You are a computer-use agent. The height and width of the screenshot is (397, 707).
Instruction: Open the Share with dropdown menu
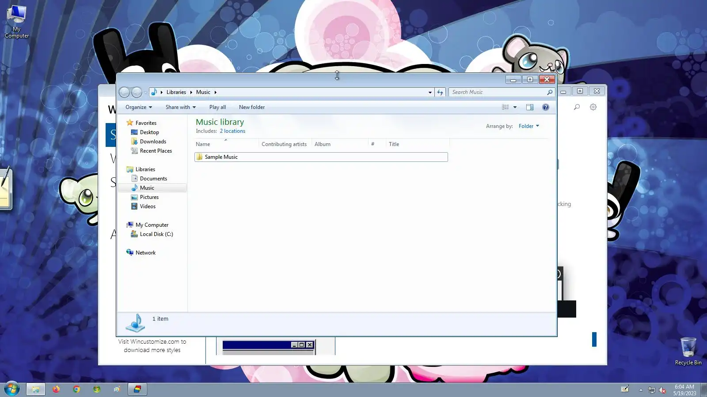click(x=181, y=107)
